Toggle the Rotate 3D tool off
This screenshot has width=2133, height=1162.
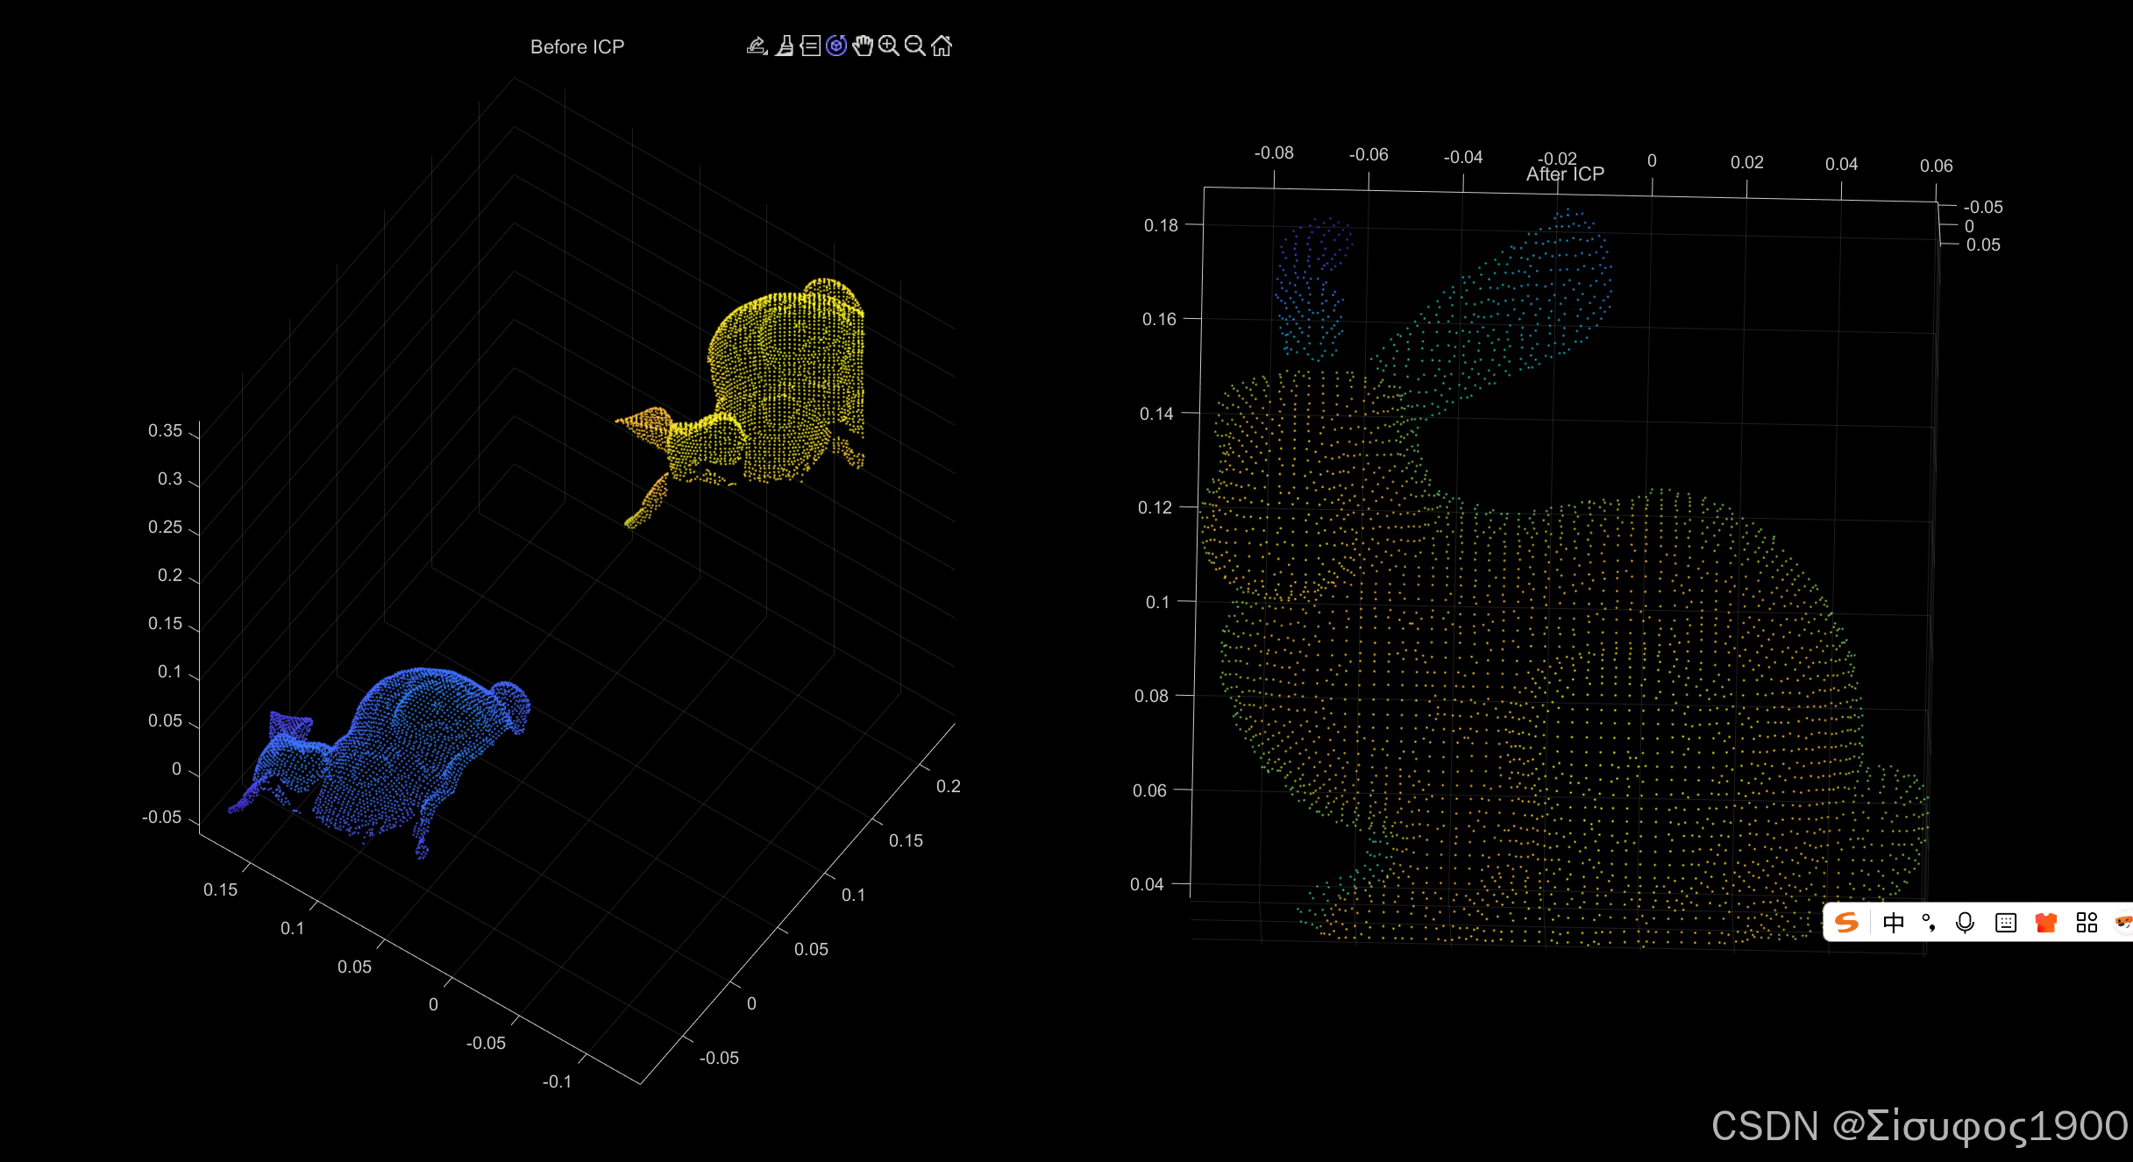coord(836,46)
